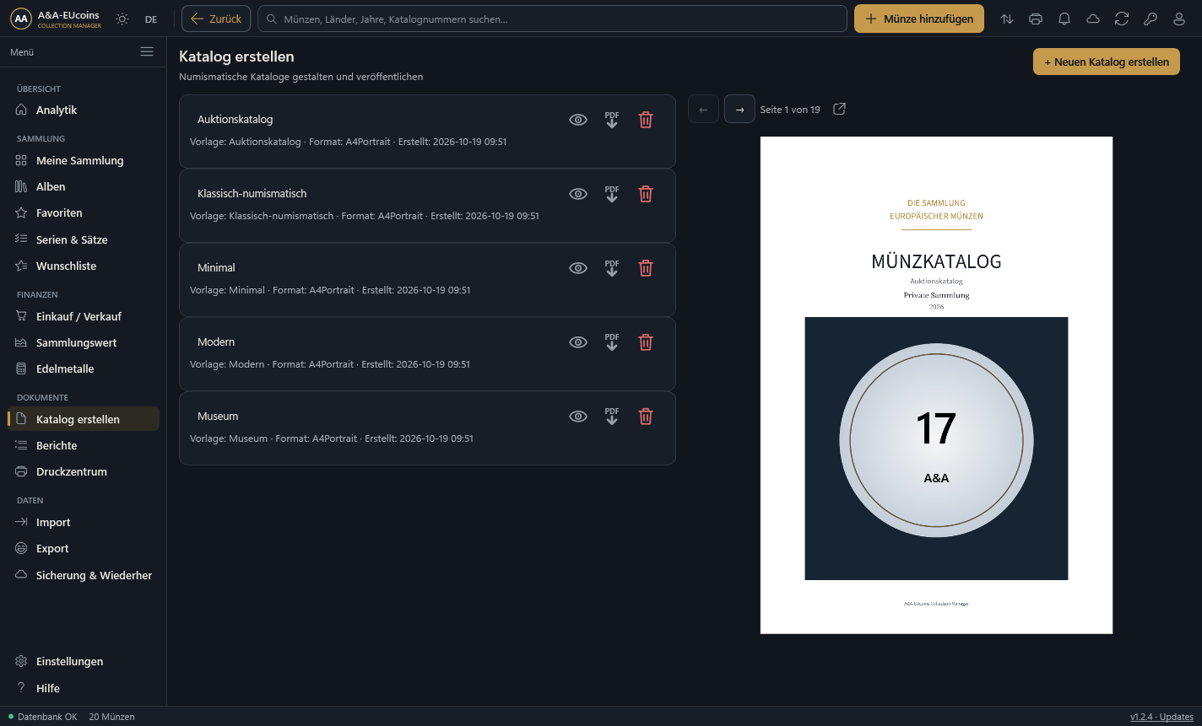Open Serien & Sätze in the sidebar
The image size is (1202, 726).
click(83, 239)
